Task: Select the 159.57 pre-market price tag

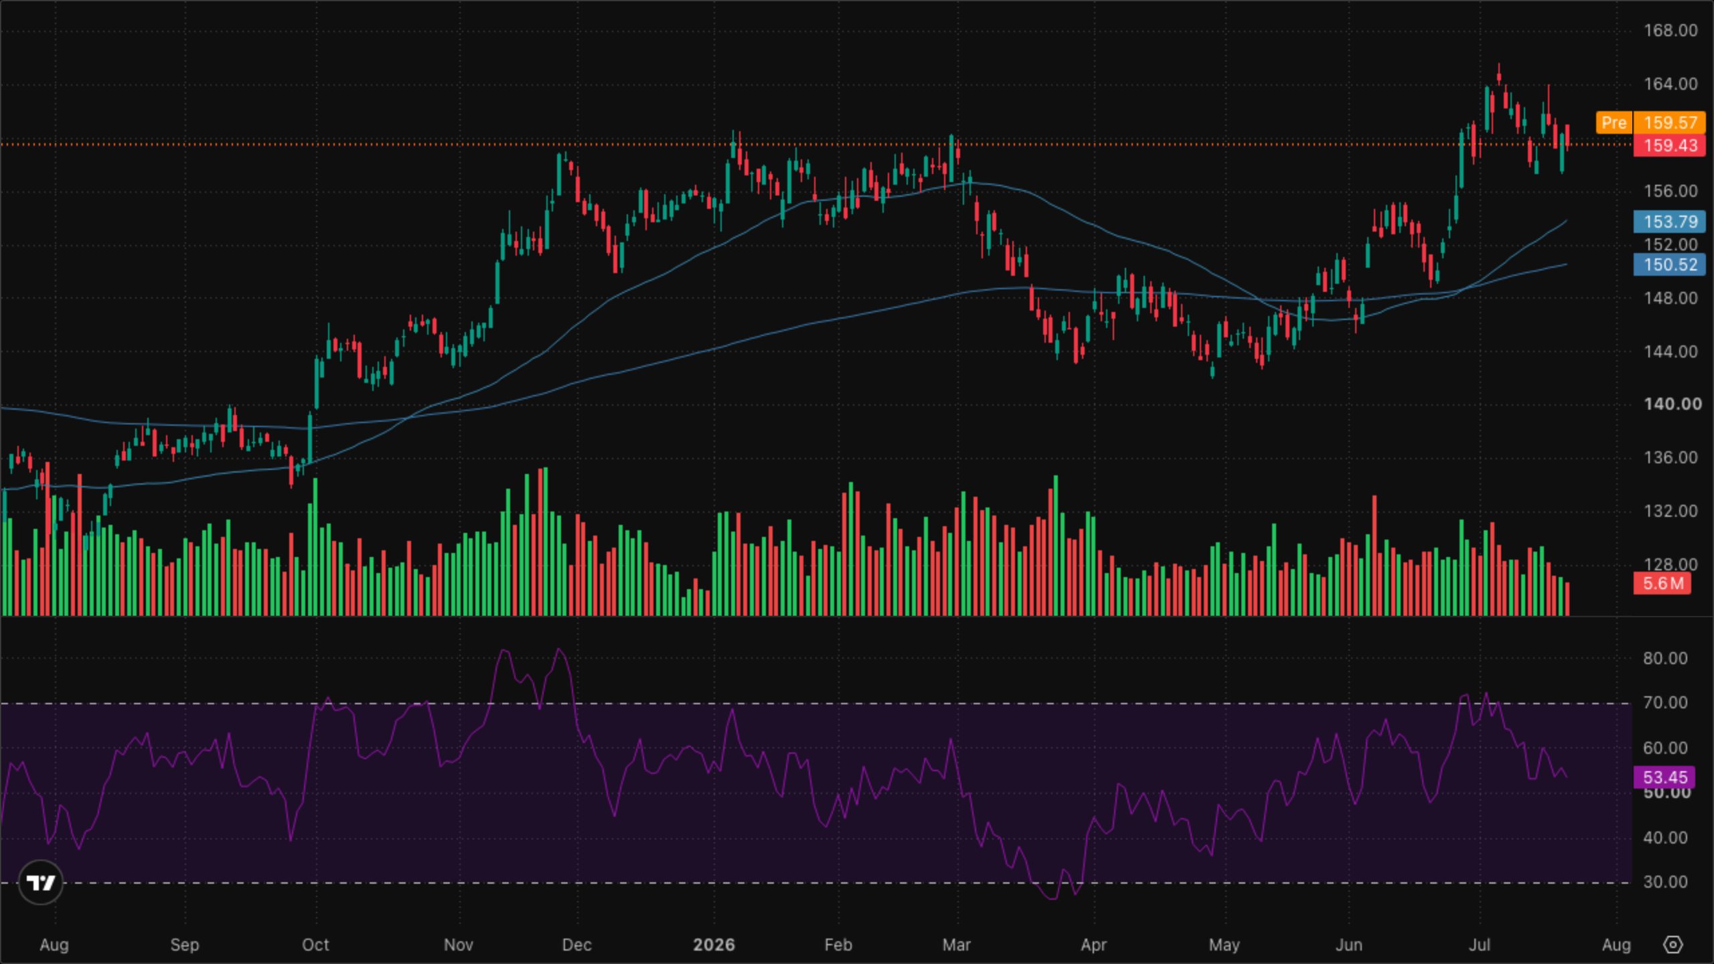Action: (1670, 123)
